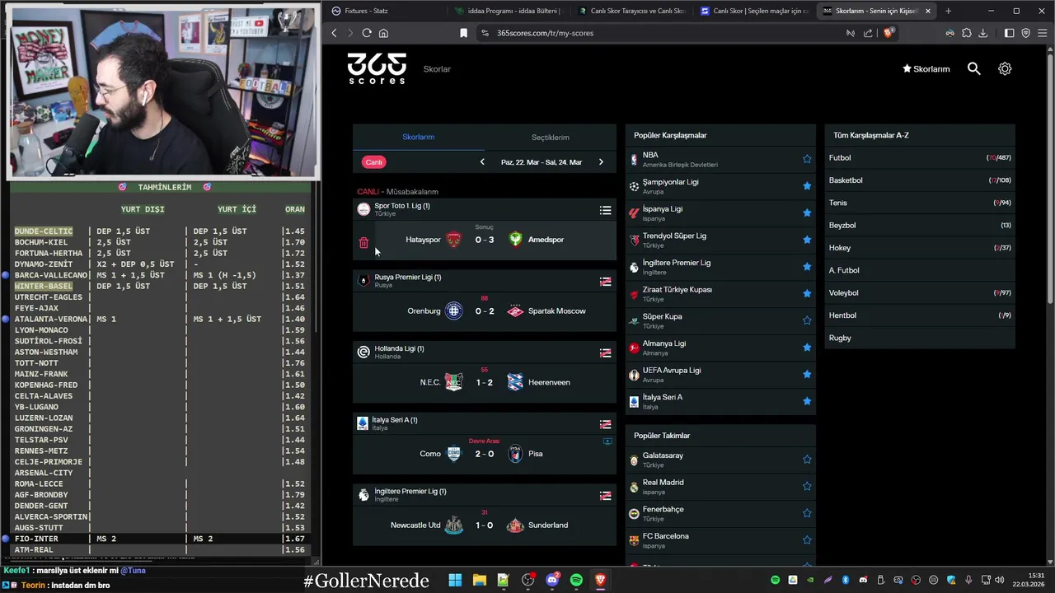Click the Spartak Moscow team logo
This screenshot has width=1055, height=593.
click(x=515, y=311)
